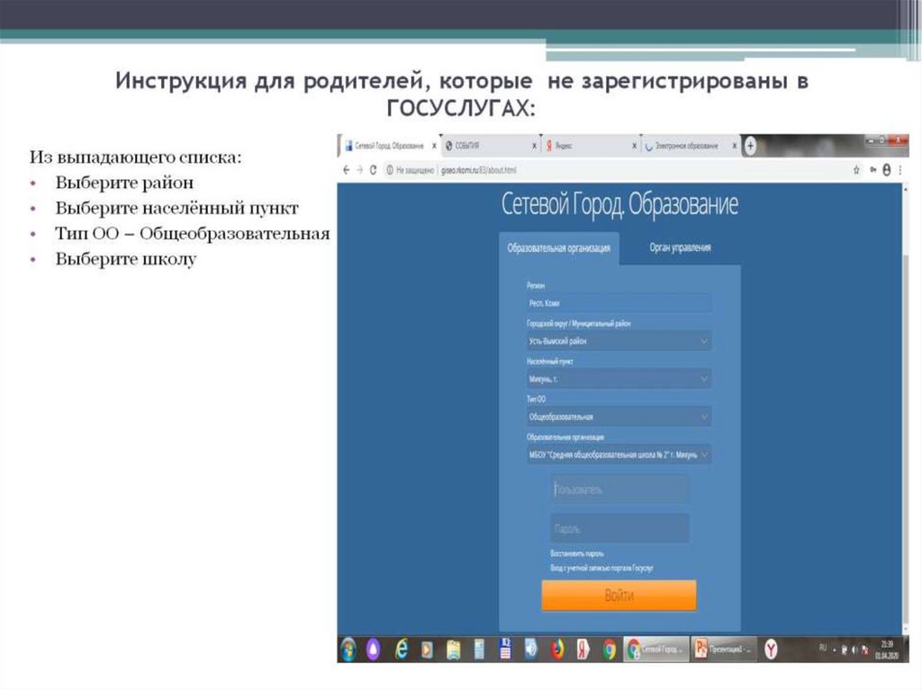Open the "Не защищено" site security info icon
Screen dimensions: 922x690
coord(389,168)
